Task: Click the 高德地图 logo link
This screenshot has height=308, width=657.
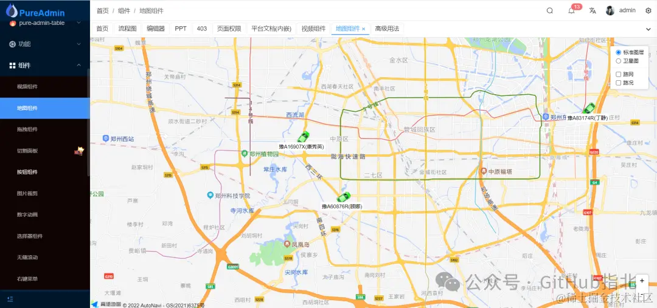Action: pos(106,304)
